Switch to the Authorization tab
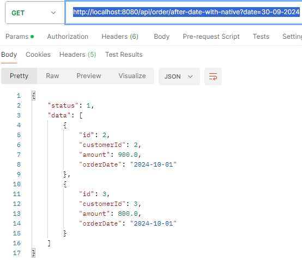 [x=68, y=37]
